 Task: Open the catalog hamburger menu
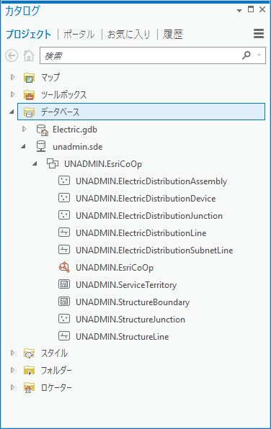pyautogui.click(x=259, y=34)
